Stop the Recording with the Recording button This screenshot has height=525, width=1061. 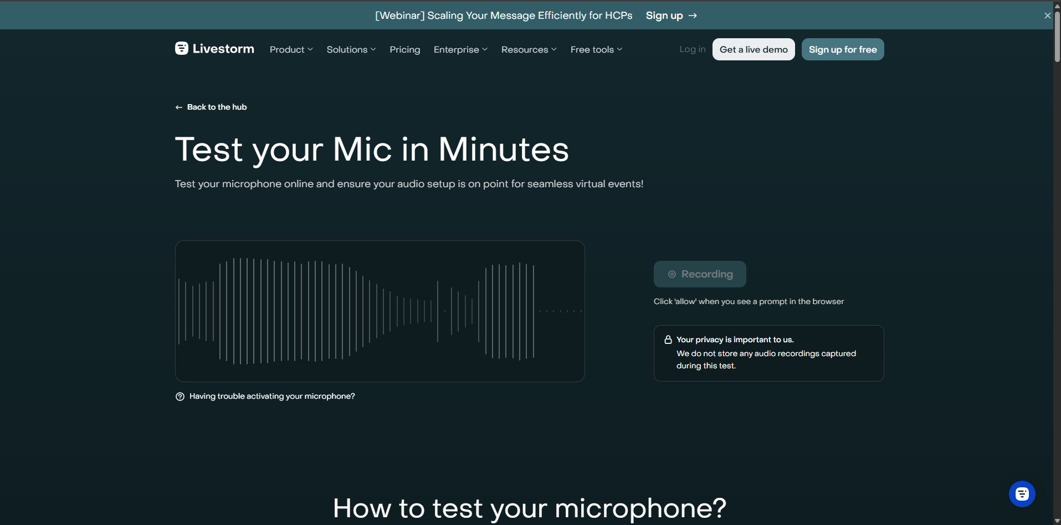click(x=700, y=274)
